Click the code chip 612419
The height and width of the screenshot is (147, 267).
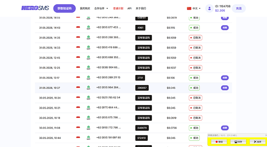tap(142, 138)
